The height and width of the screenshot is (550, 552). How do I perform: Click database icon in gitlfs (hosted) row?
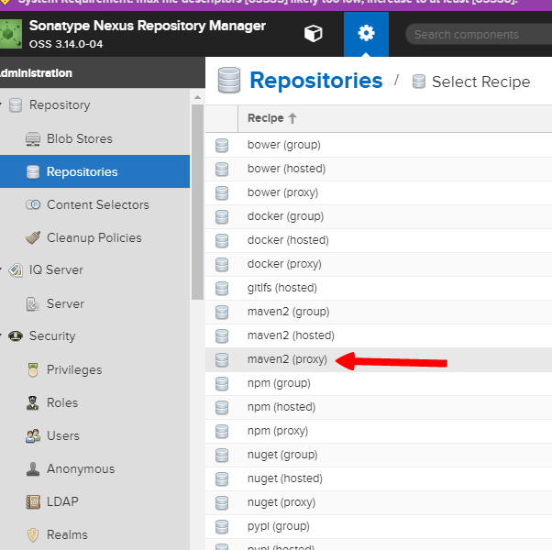(222, 289)
